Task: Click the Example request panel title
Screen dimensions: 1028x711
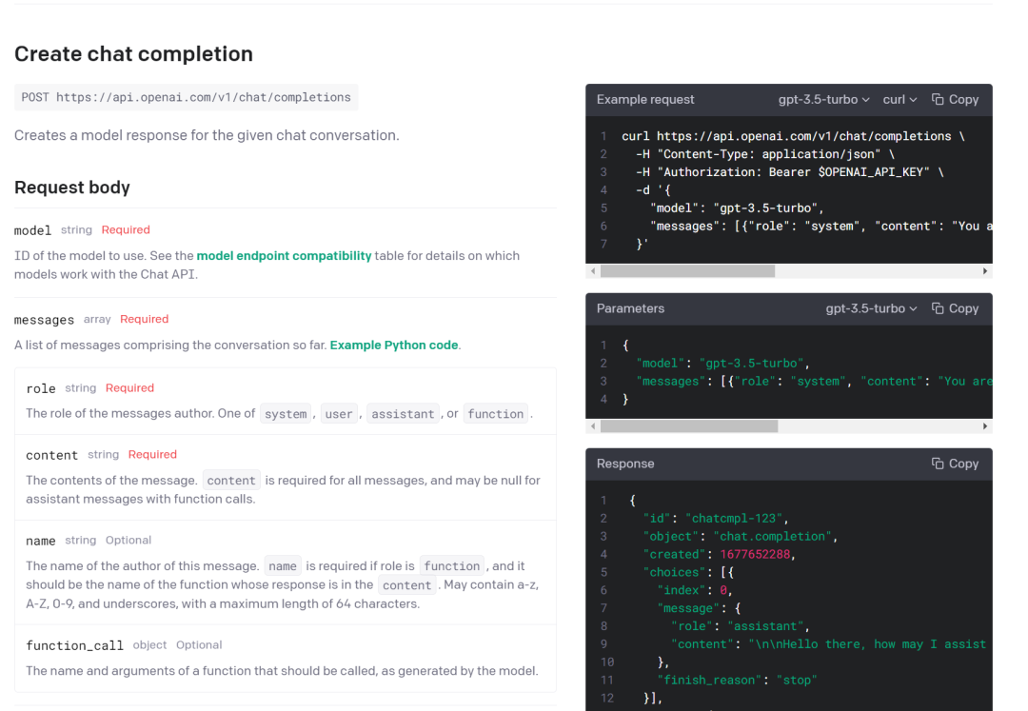Action: (x=645, y=100)
